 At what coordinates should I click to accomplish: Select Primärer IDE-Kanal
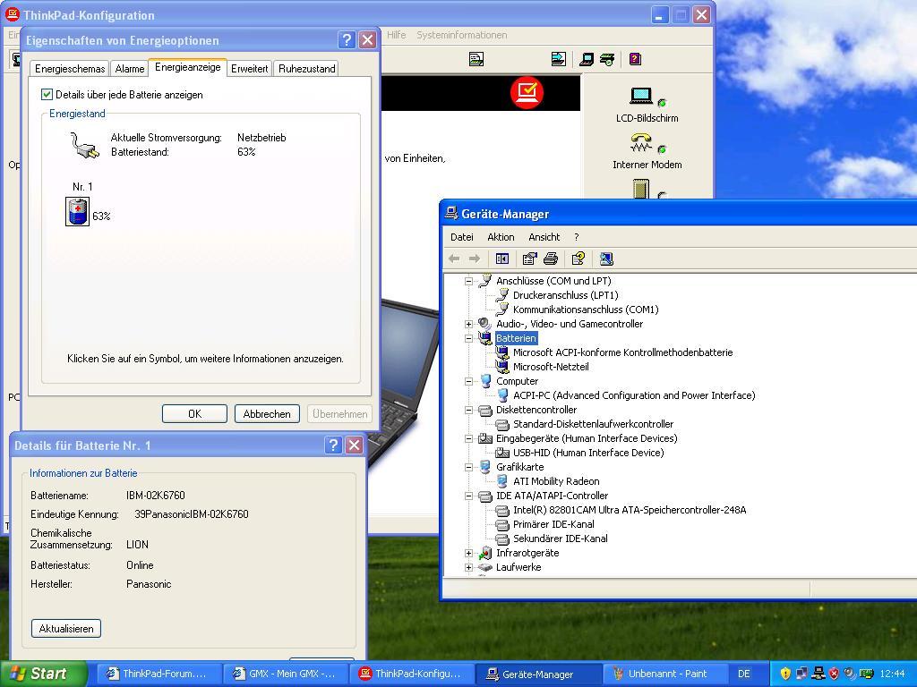(553, 524)
